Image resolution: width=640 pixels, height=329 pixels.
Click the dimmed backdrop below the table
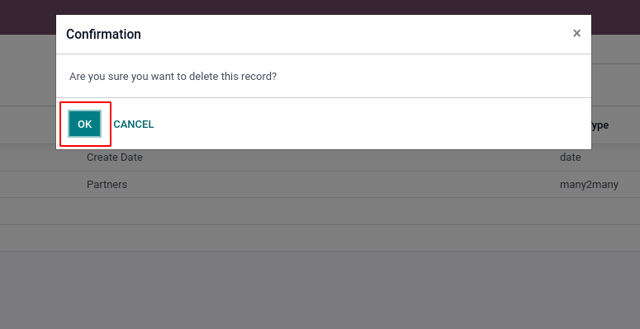point(320,290)
